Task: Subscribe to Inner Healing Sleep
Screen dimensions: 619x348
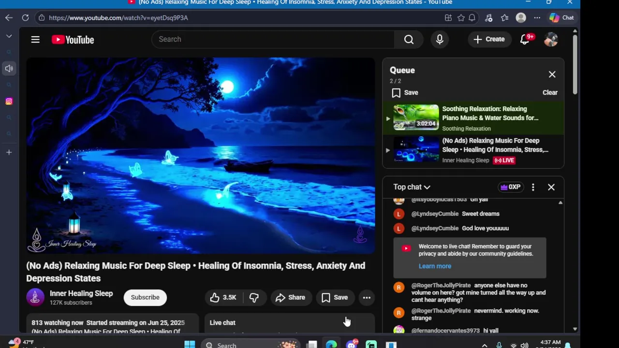Action: (x=145, y=297)
